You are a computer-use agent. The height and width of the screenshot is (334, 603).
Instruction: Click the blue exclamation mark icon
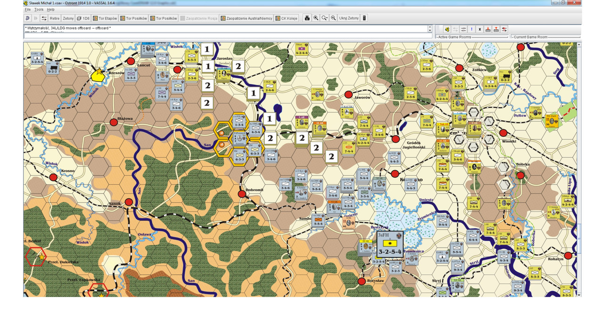tap(472, 29)
